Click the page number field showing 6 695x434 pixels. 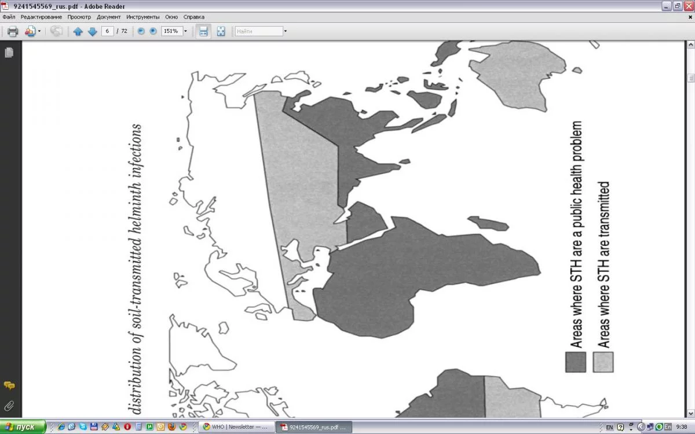pyautogui.click(x=108, y=31)
